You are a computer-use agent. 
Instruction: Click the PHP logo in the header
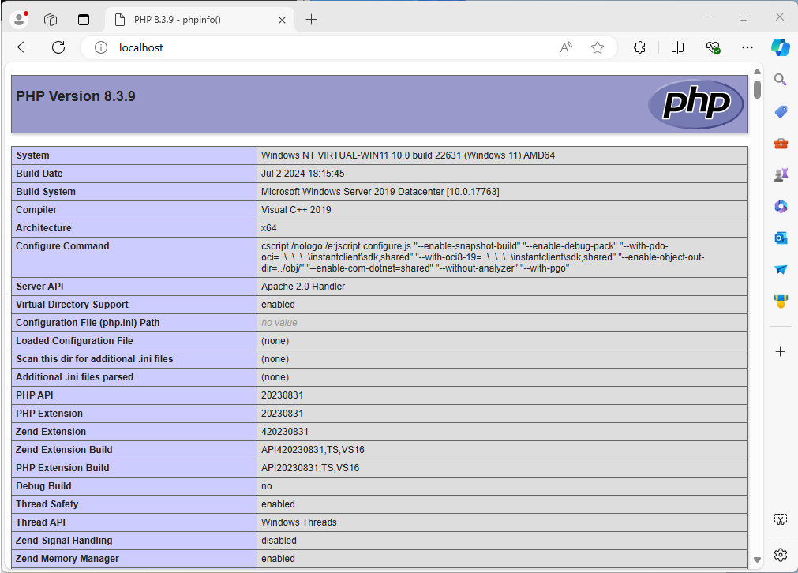click(695, 104)
